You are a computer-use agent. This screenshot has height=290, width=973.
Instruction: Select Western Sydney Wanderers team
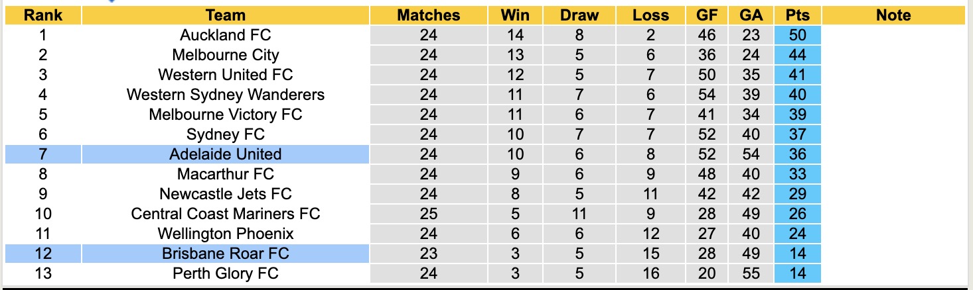(226, 95)
